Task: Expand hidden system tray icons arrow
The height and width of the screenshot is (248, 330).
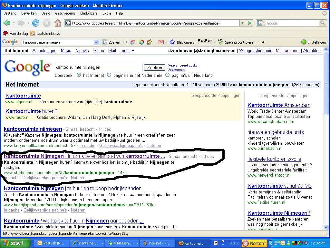Action: [271, 243]
